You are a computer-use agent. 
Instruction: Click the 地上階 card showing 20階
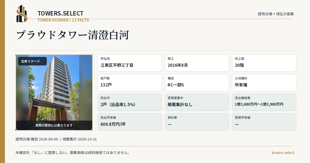point(264,63)
